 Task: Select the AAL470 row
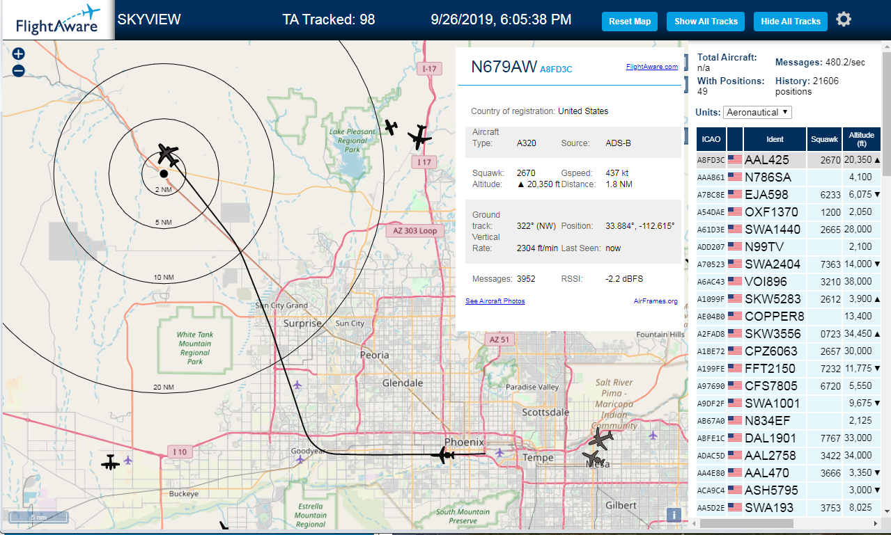pos(789,473)
